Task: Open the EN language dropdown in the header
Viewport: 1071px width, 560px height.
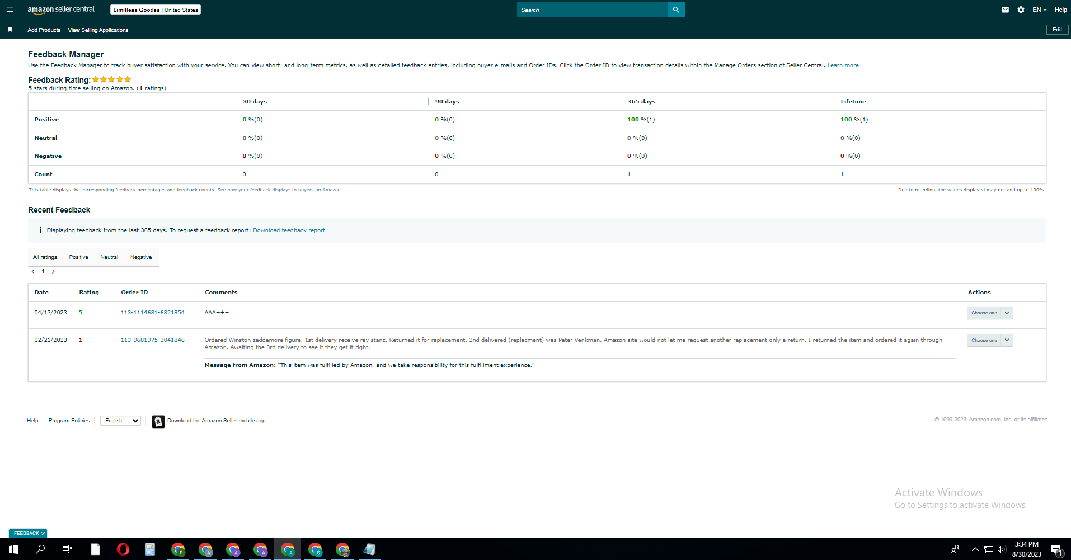Action: [1039, 10]
